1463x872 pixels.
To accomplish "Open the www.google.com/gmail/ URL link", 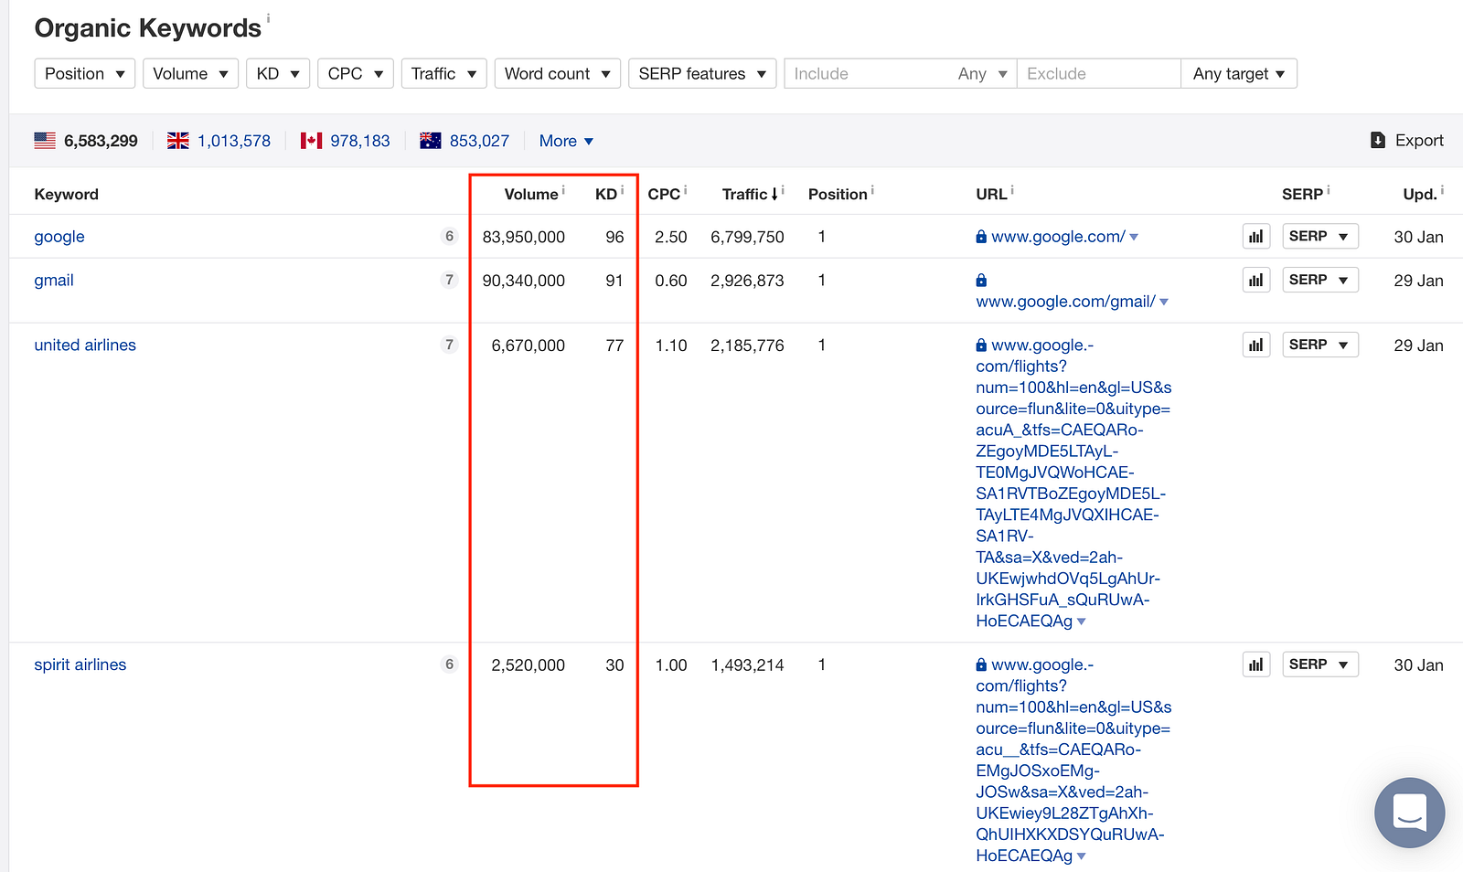I will click(x=1065, y=302).
